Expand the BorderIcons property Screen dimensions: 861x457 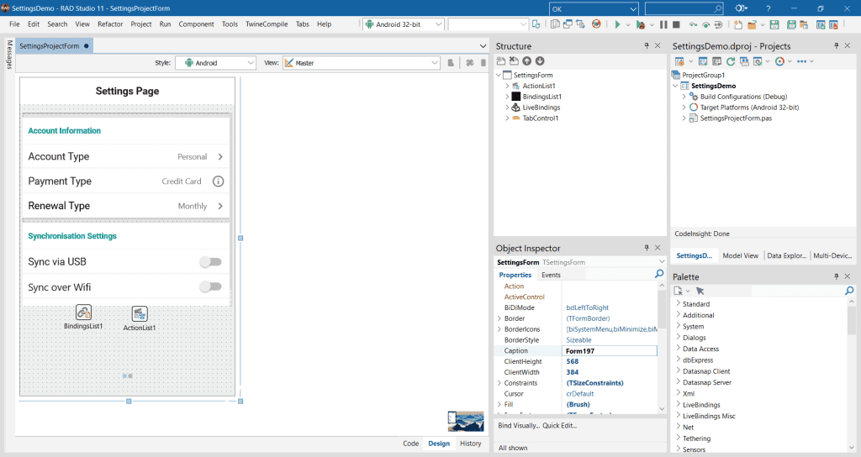tap(499, 329)
